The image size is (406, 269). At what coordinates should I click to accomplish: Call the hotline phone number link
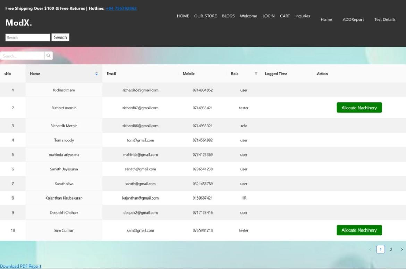(x=121, y=8)
